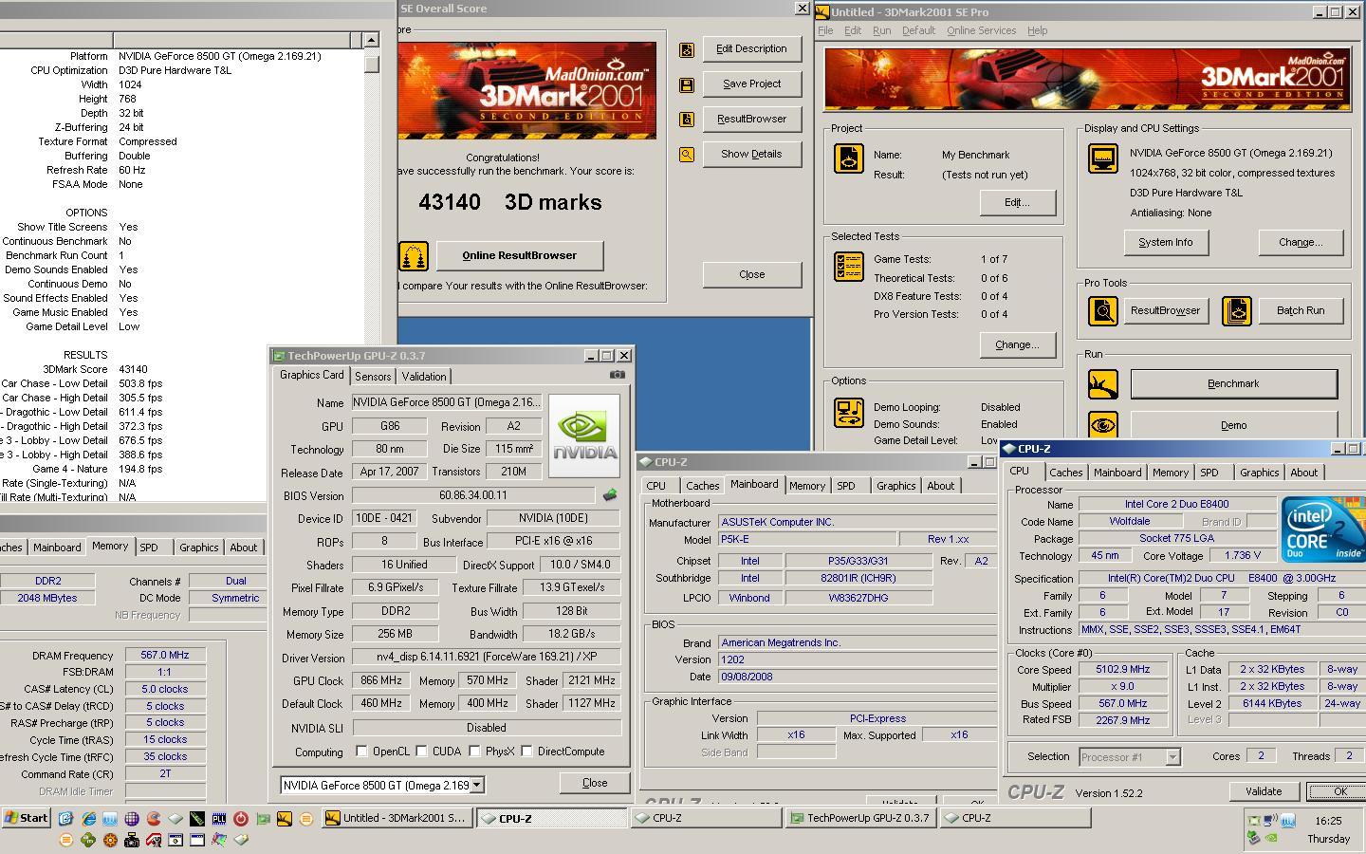Screen dimensions: 1366x854
Task: Click the Display and CPU Settings monitor icon
Action: [x=1103, y=158]
